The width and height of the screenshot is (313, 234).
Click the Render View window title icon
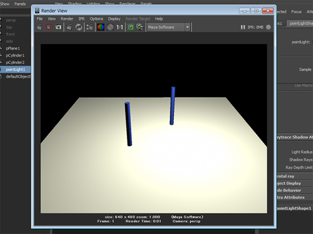click(37, 11)
